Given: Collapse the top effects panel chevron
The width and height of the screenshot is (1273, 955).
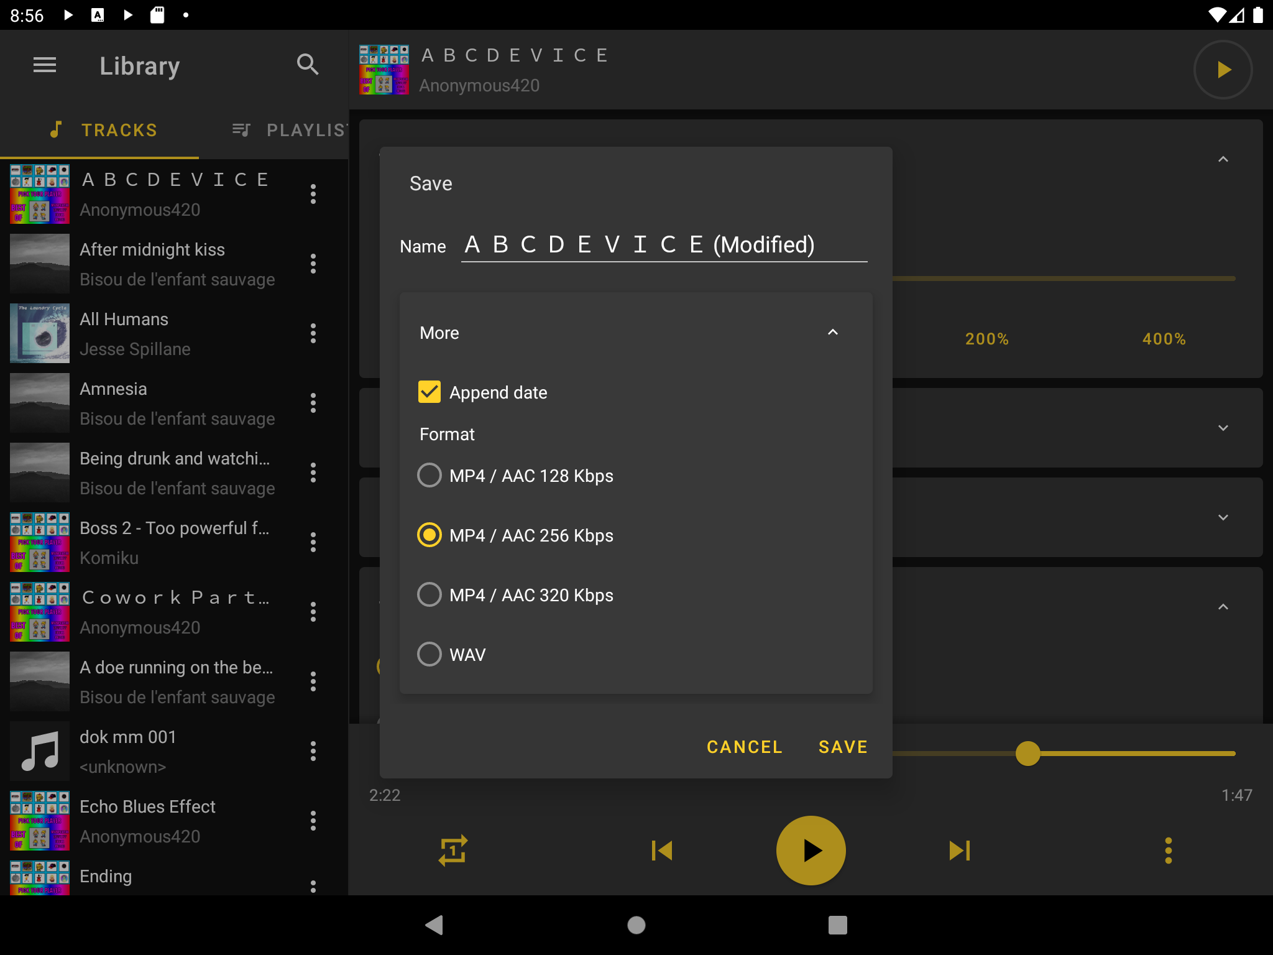Looking at the screenshot, I should [x=1223, y=160].
